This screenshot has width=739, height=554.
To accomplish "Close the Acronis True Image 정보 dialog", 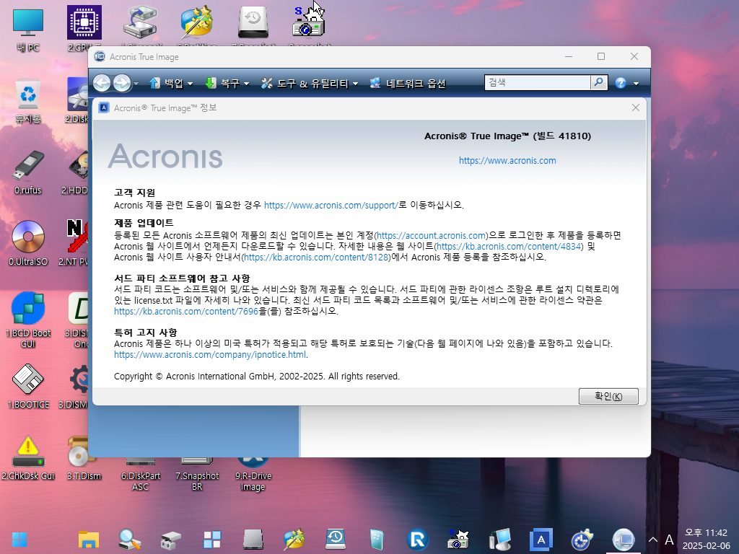I will click(635, 108).
